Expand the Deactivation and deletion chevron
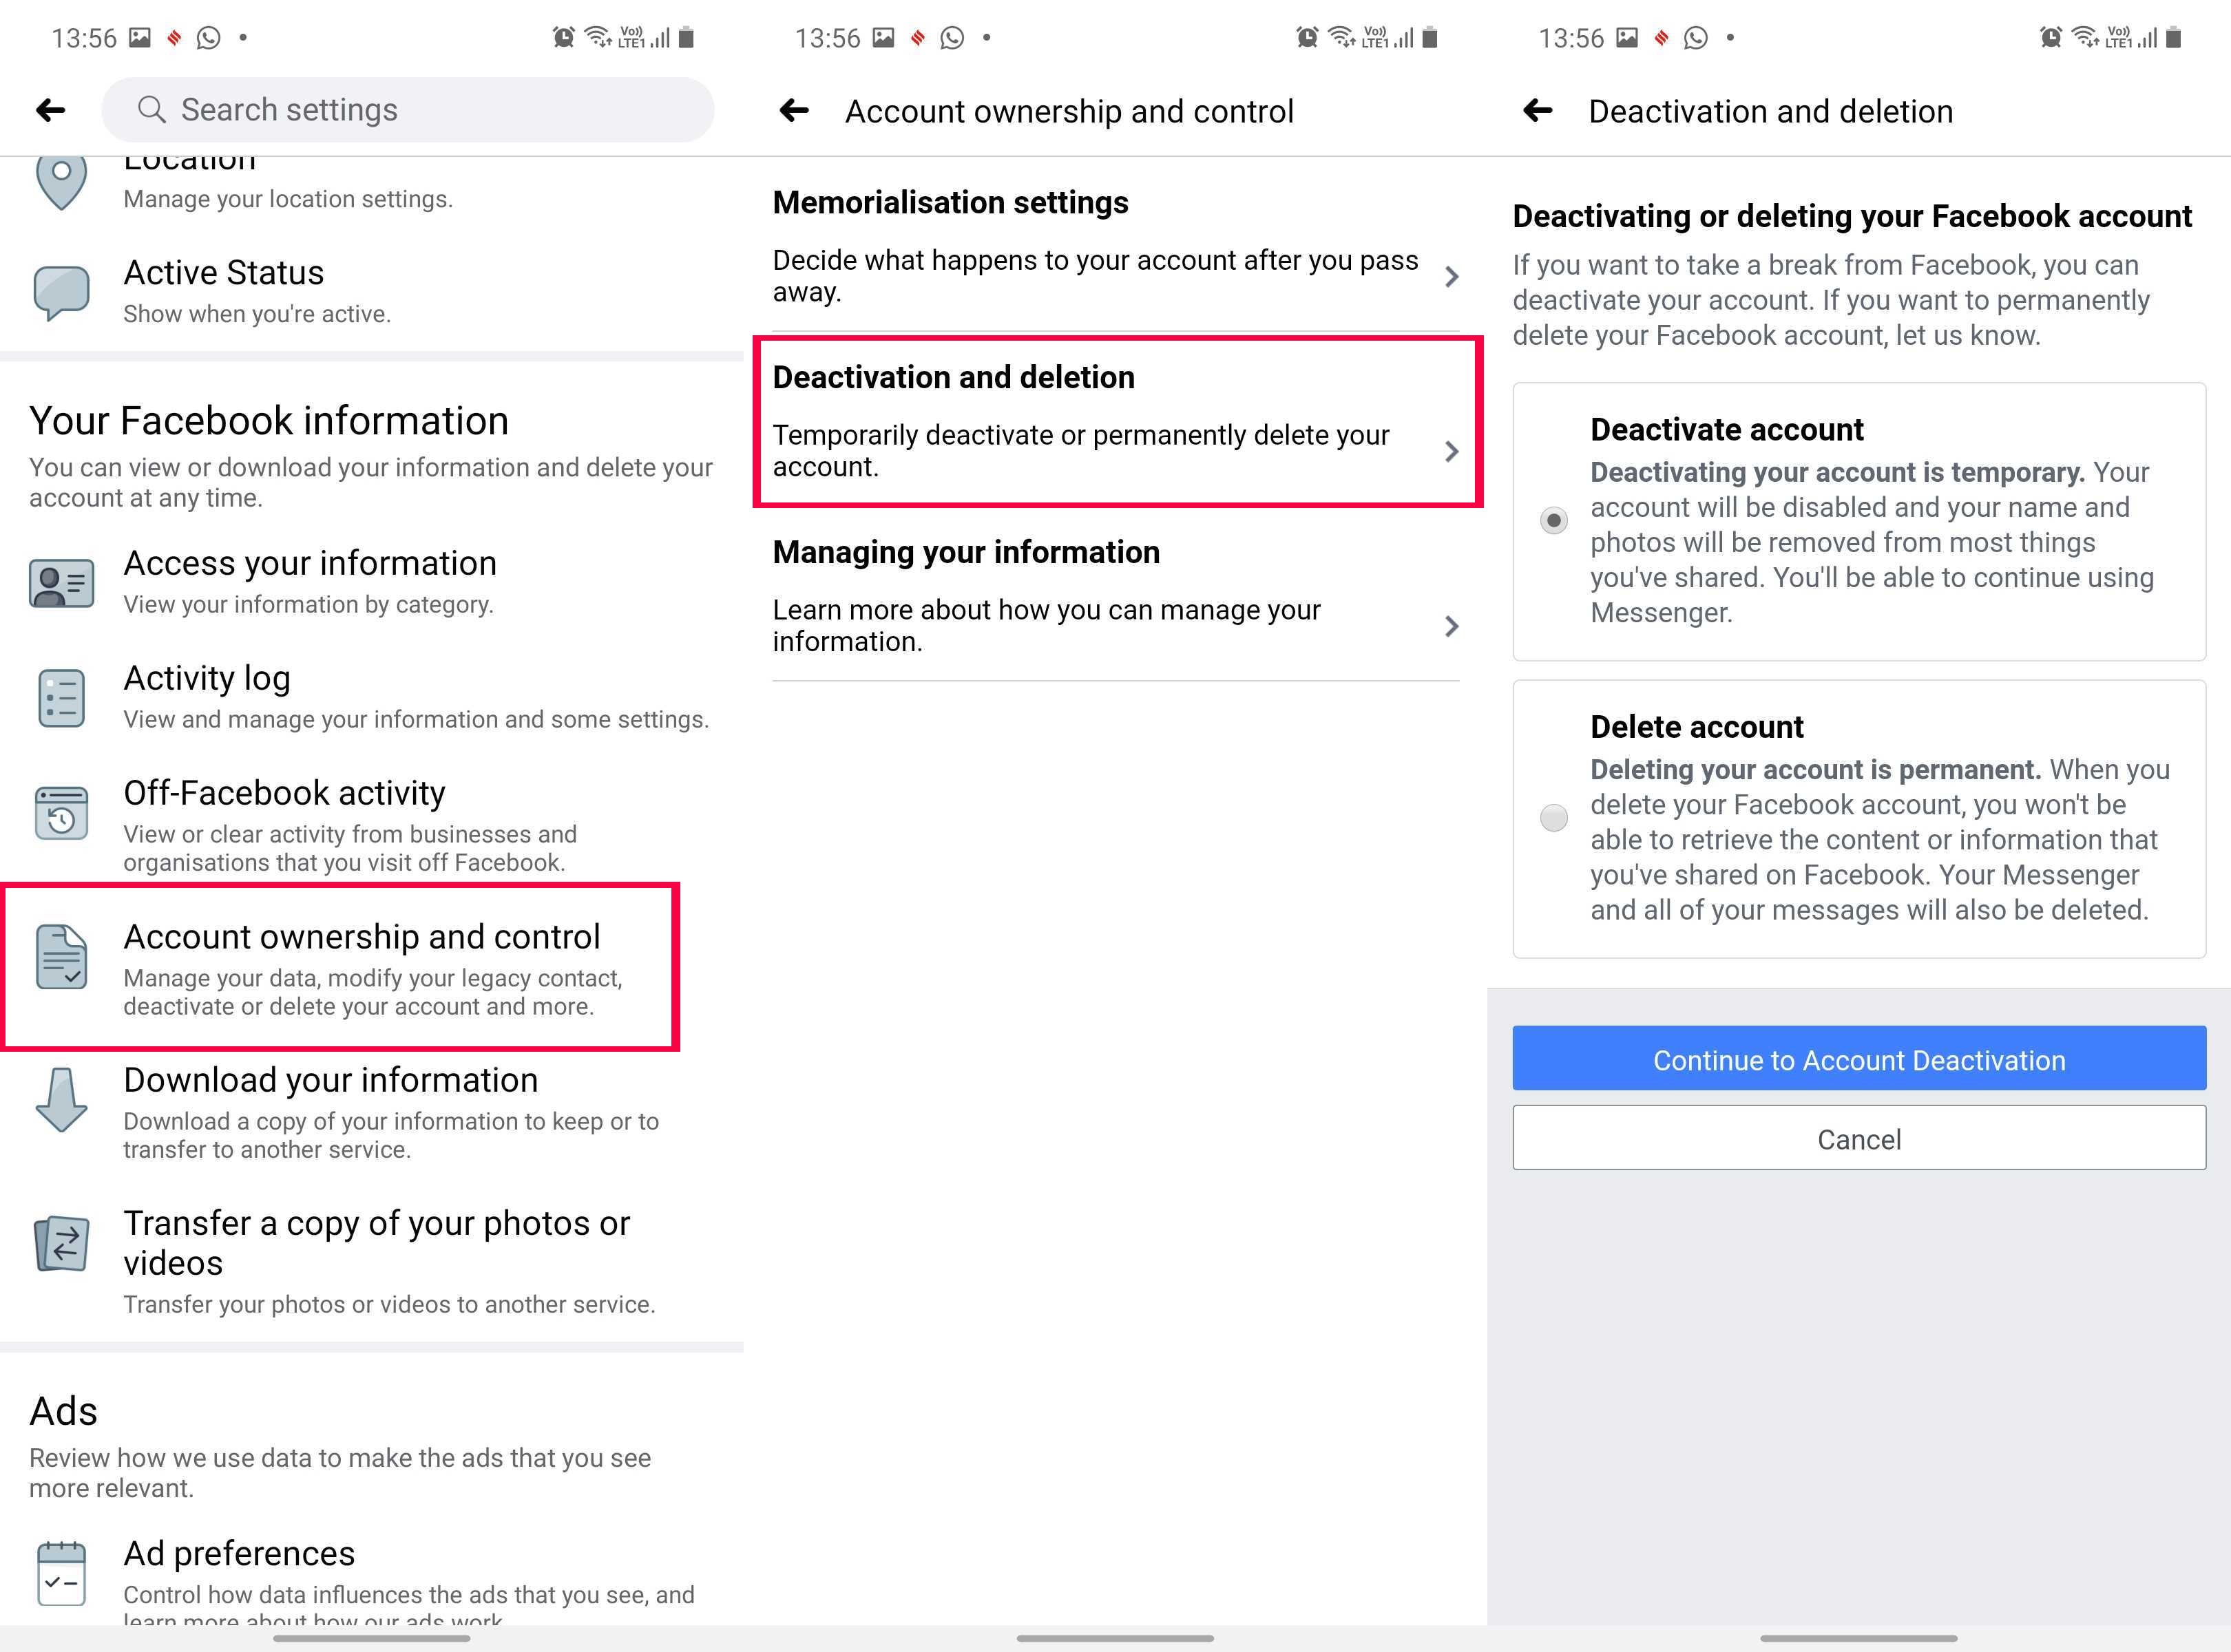2231x1652 pixels. click(1456, 449)
